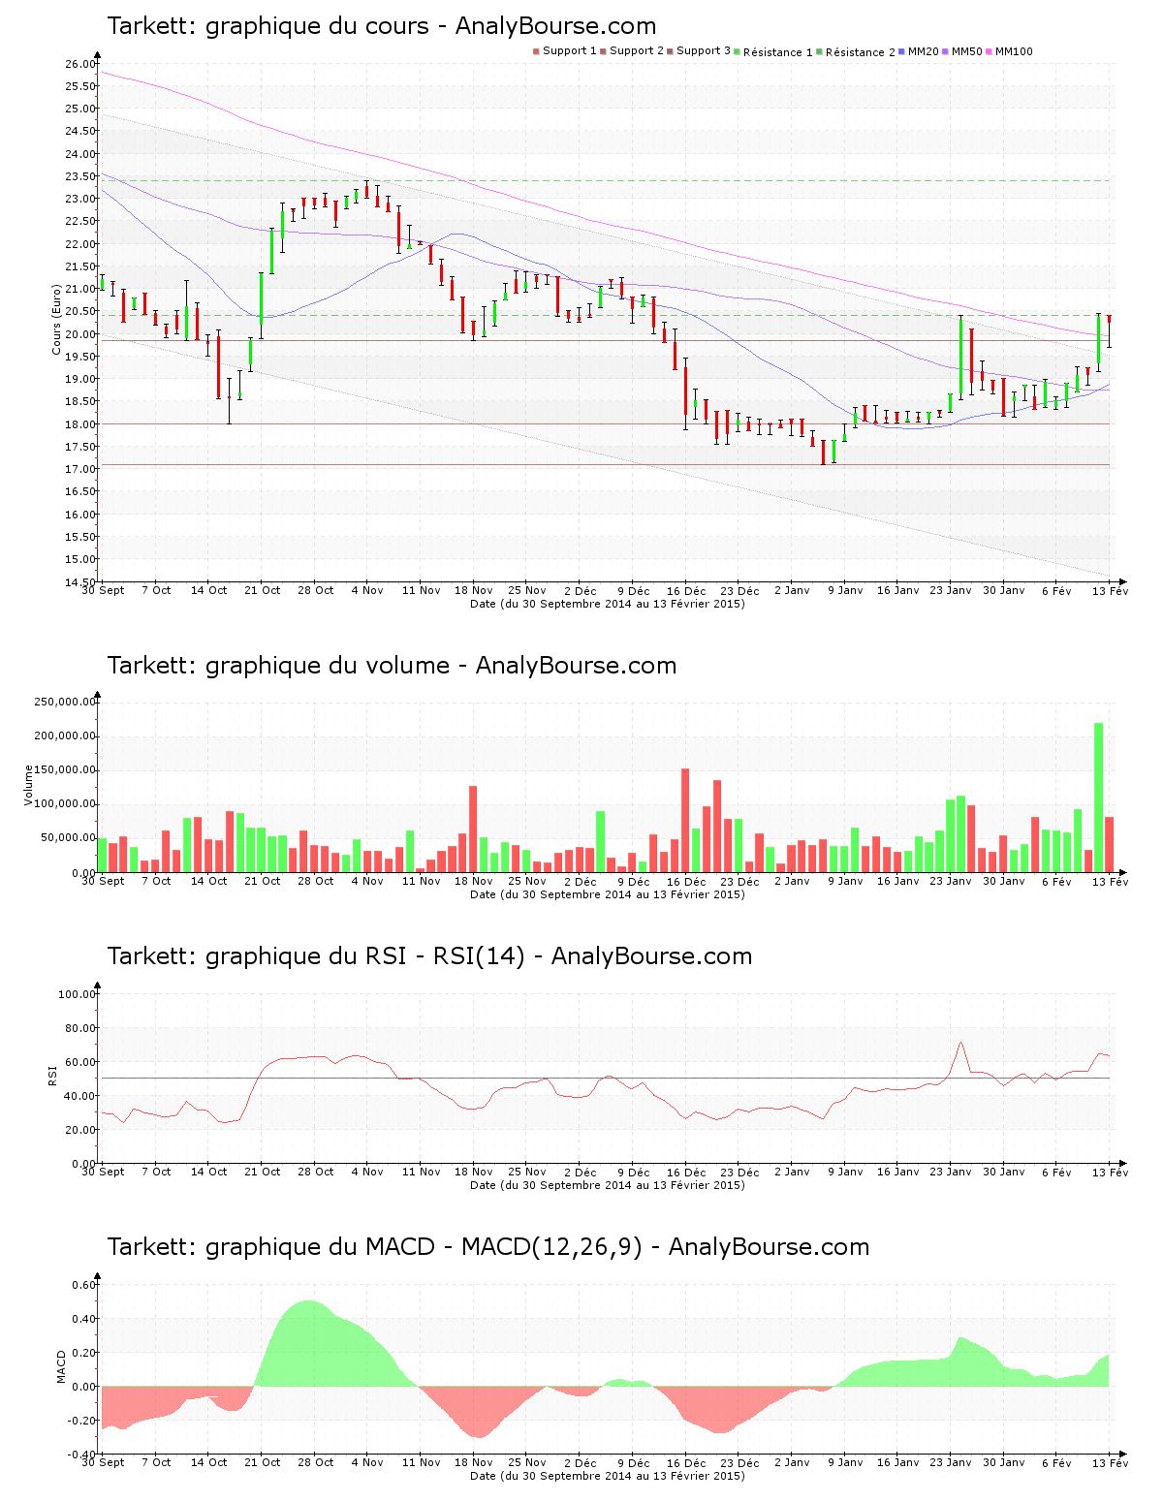This screenshot has height=1502, width=1163.
Task: Click the Support 1 legend color square
Action: [x=536, y=51]
